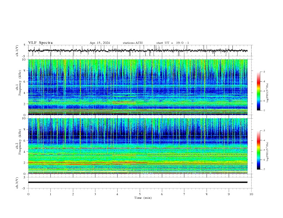Click the "6" kHz tick of ch.2 spectrogram
283x218 pixels.
[25, 141]
